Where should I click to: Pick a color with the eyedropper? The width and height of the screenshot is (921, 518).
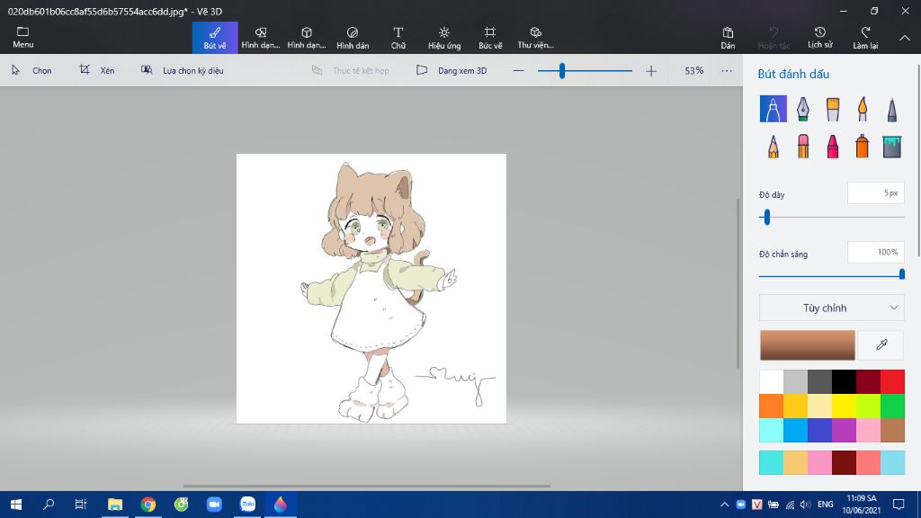tap(881, 344)
